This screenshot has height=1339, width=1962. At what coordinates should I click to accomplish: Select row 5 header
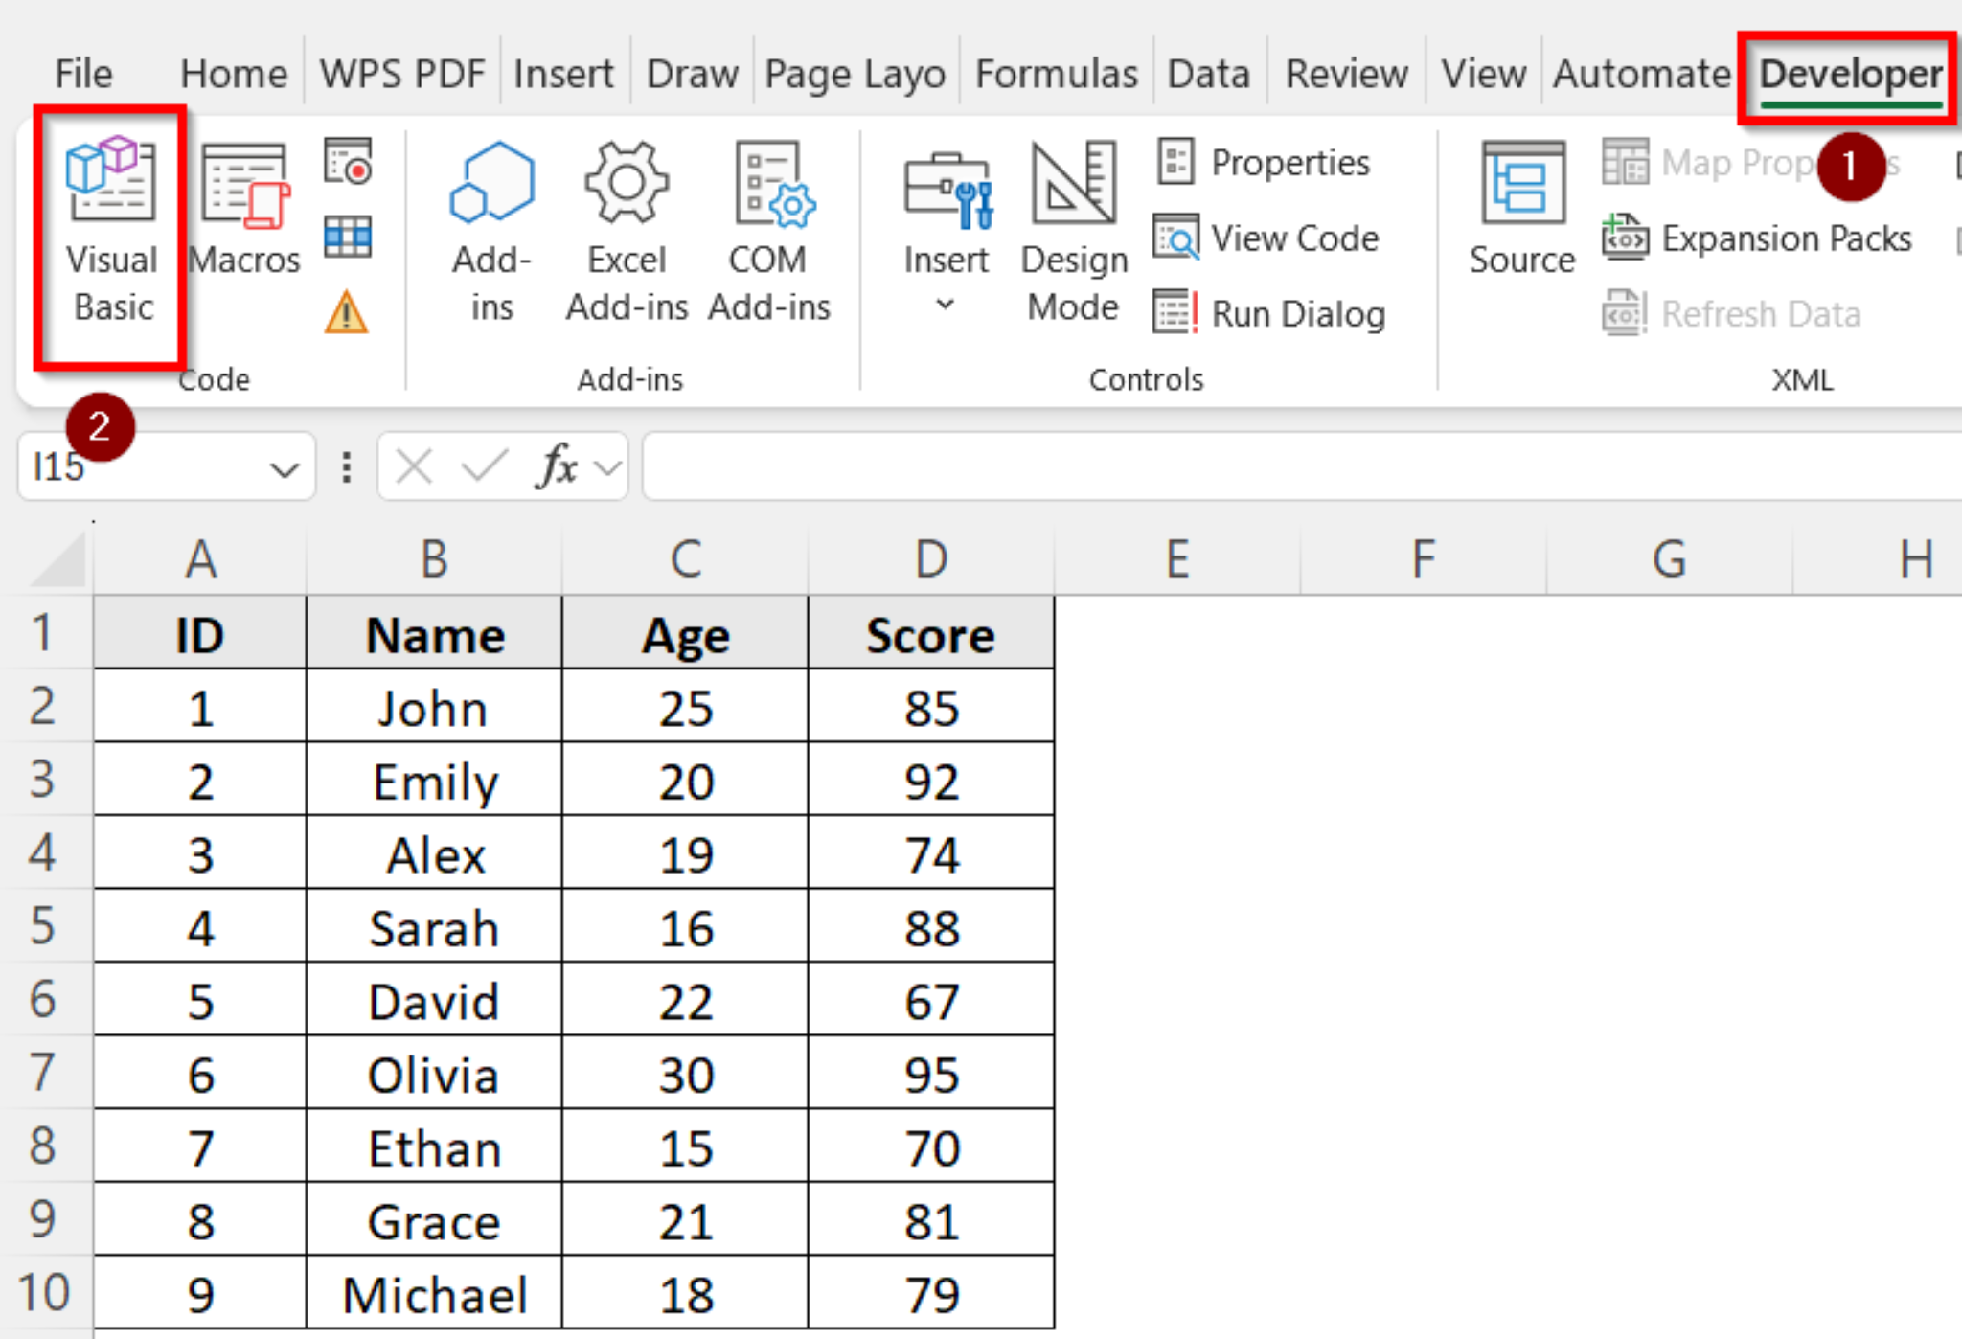[43, 925]
